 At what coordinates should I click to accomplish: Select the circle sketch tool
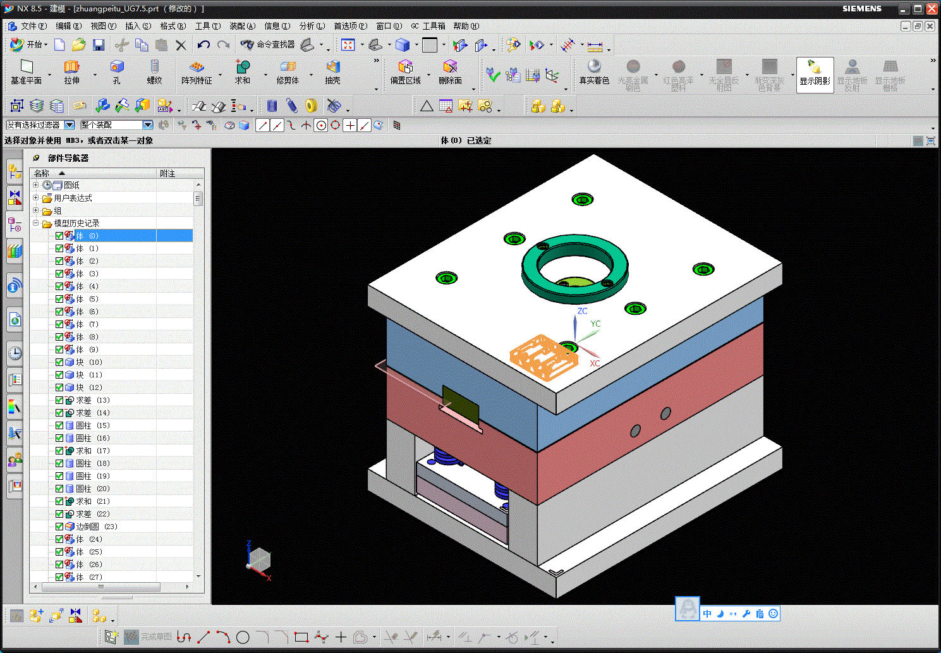(243, 637)
